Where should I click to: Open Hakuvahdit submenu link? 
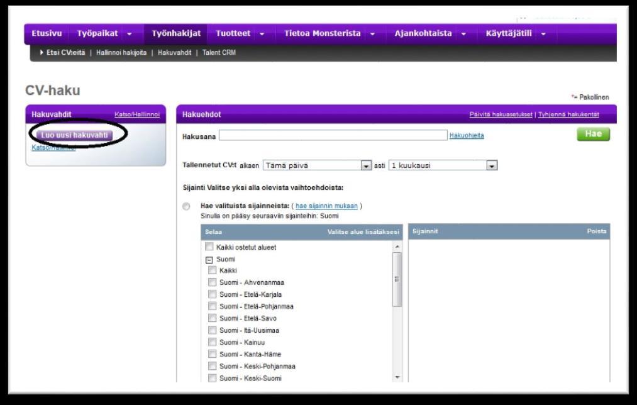(x=174, y=52)
